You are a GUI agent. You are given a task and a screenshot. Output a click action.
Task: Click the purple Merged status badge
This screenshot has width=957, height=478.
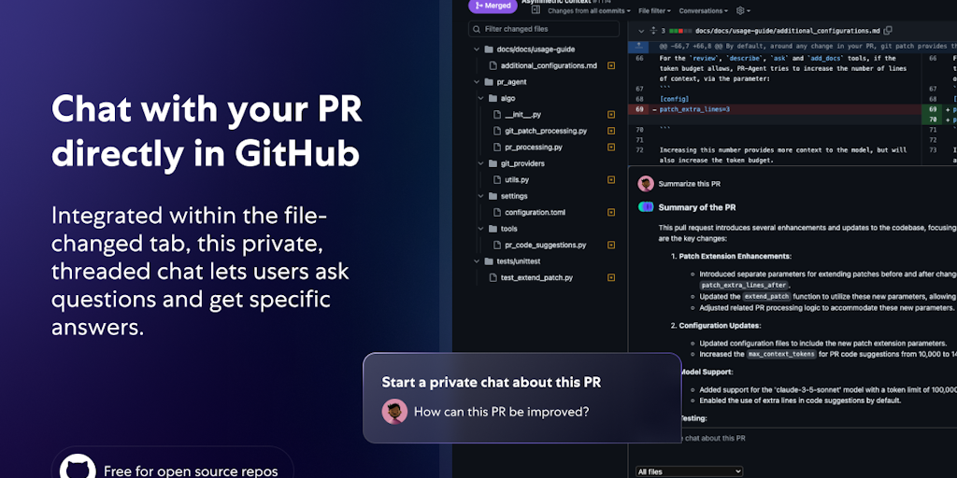493,7
